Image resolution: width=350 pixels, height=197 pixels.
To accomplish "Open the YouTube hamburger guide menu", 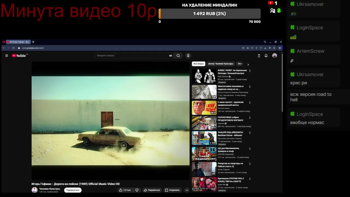I will point(7,56).
